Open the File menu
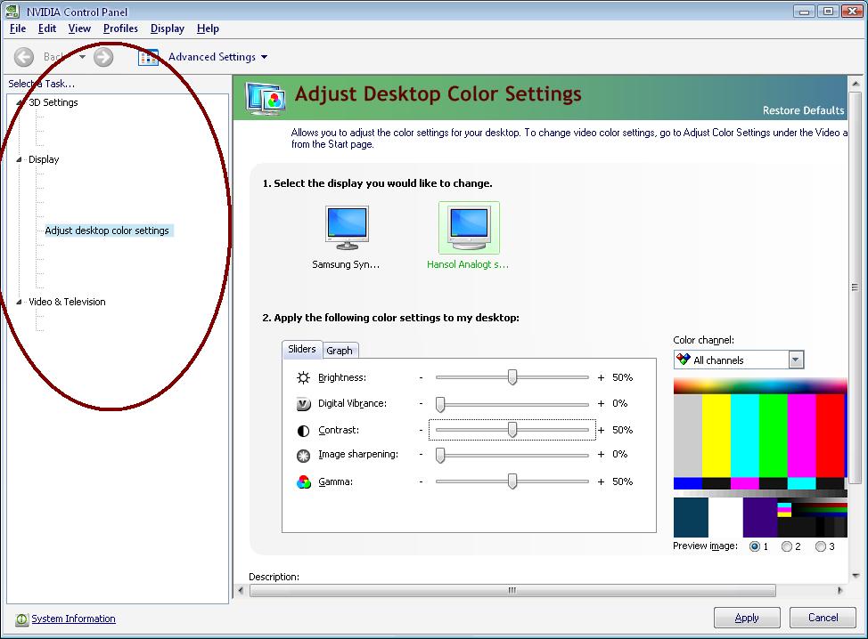Screen dimensions: 868x639 (18, 28)
